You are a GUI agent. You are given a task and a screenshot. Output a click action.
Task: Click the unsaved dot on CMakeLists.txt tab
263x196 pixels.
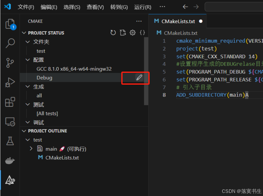pos(201,21)
